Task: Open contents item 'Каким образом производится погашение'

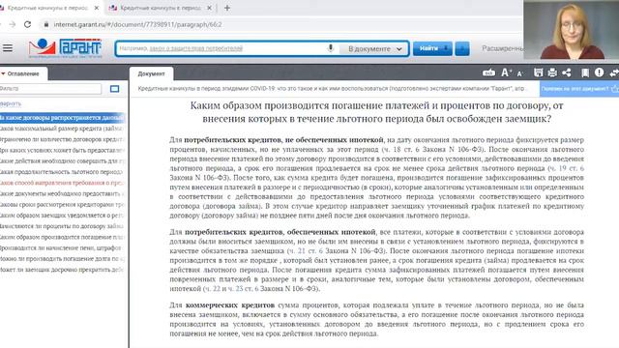Action: click(x=62, y=237)
